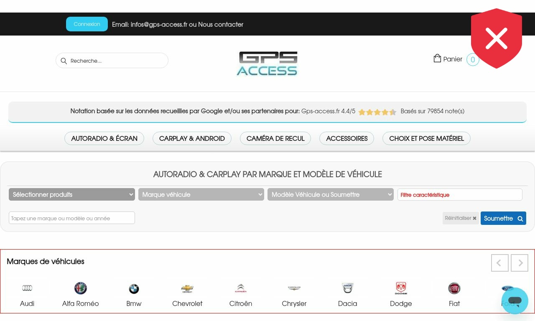
Task: Open the AUTORADIO & ÉCRAN menu
Action: coord(104,138)
